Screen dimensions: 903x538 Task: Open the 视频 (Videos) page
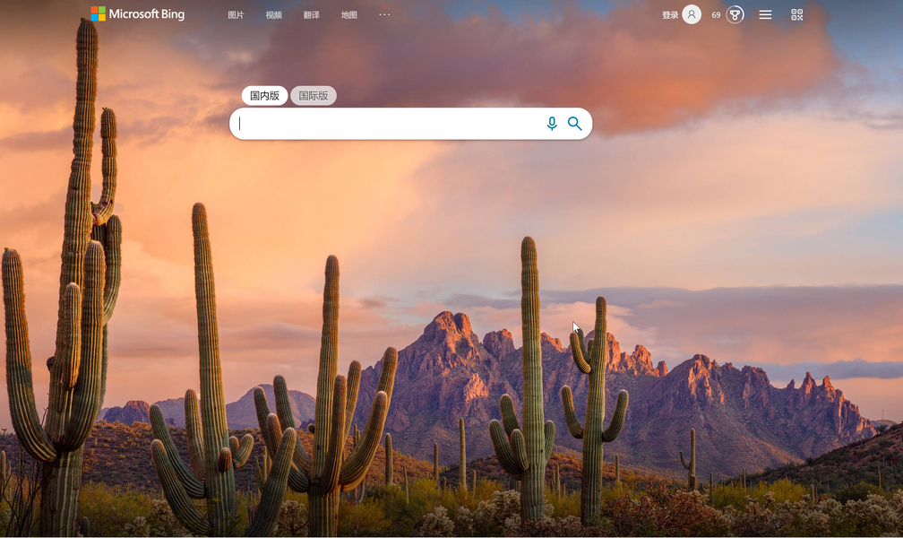pos(273,15)
